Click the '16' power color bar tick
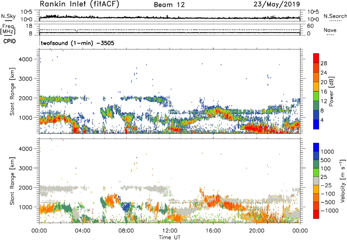The image size is (347, 240). point(324,92)
